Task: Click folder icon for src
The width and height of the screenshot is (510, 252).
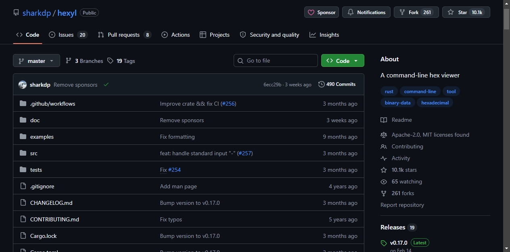Action: coord(23,153)
